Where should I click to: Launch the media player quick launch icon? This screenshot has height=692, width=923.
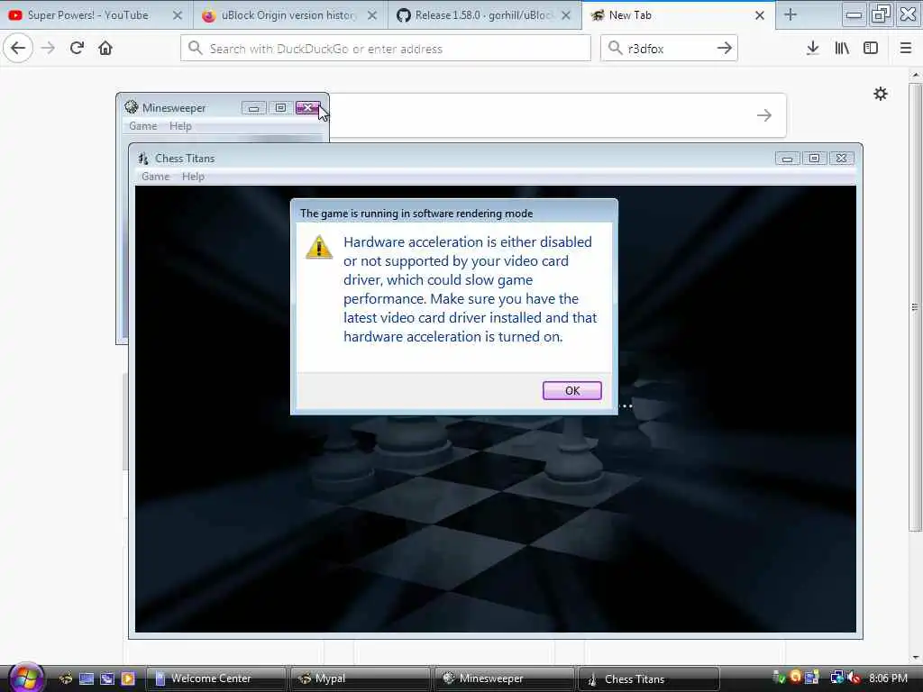(128, 678)
